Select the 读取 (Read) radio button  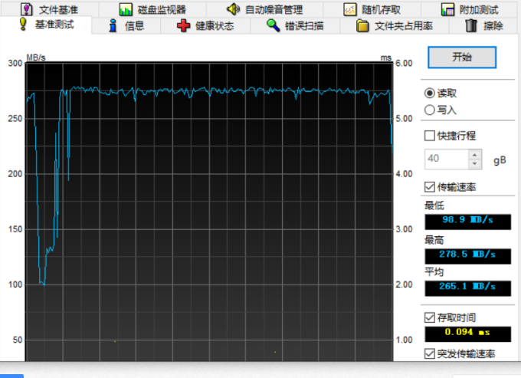click(x=430, y=94)
